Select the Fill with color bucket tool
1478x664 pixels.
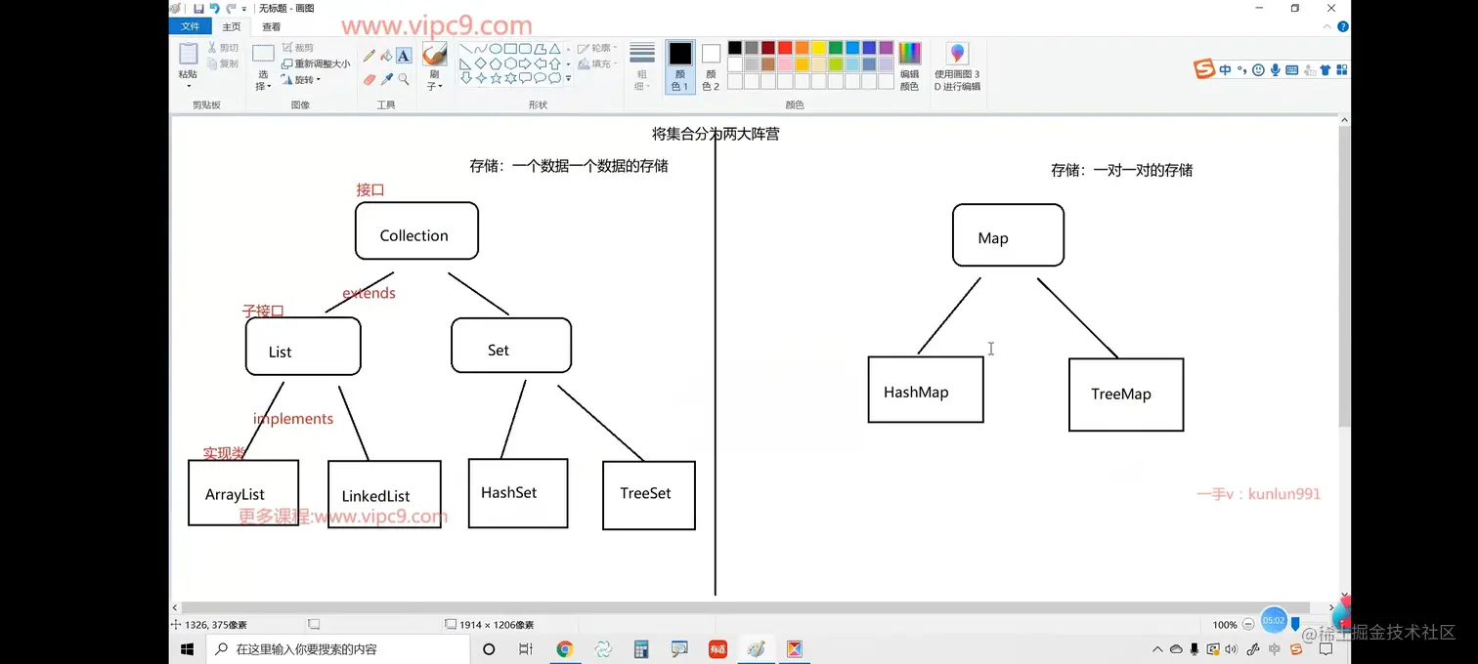(387, 55)
